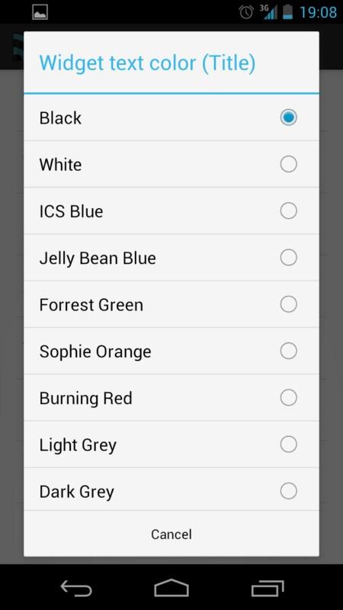
Task: Tap the Dark Grey option label
Action: 77,492
